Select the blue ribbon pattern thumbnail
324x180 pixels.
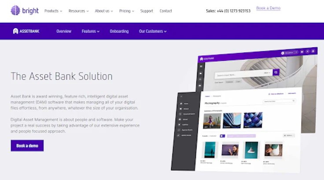point(253,120)
